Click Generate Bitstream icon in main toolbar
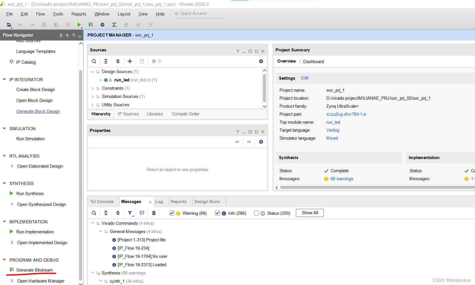 [91, 25]
